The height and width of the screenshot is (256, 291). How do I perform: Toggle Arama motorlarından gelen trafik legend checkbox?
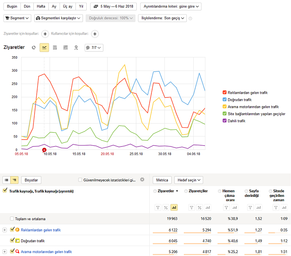(225, 107)
